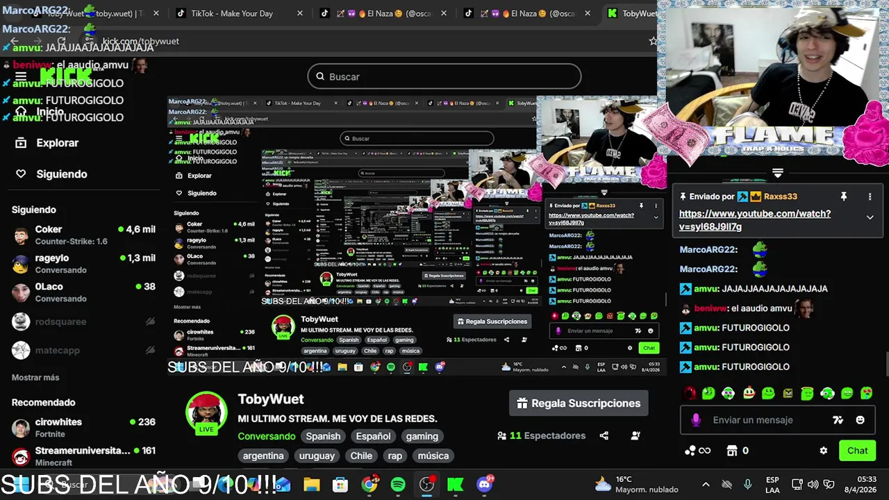Open Chrome from taskbar
This screenshot has height=500, width=889.
coord(369,485)
